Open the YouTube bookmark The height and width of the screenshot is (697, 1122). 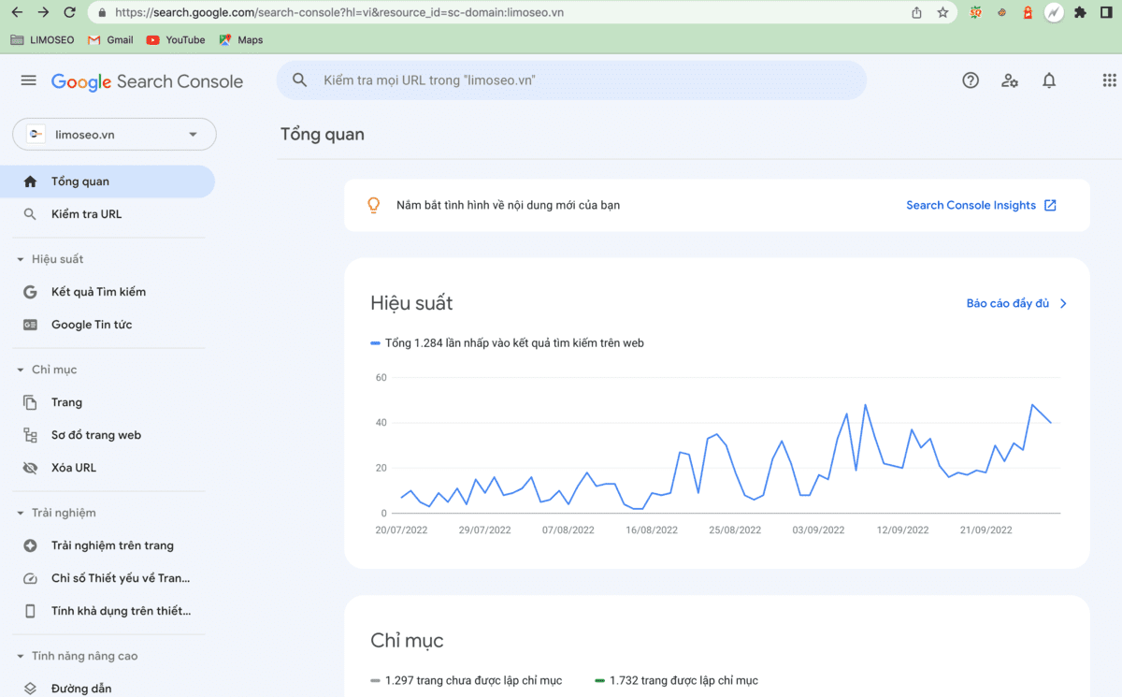[x=175, y=40]
